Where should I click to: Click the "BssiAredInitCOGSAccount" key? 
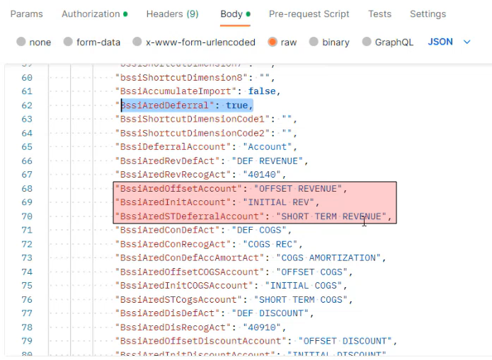(185, 285)
